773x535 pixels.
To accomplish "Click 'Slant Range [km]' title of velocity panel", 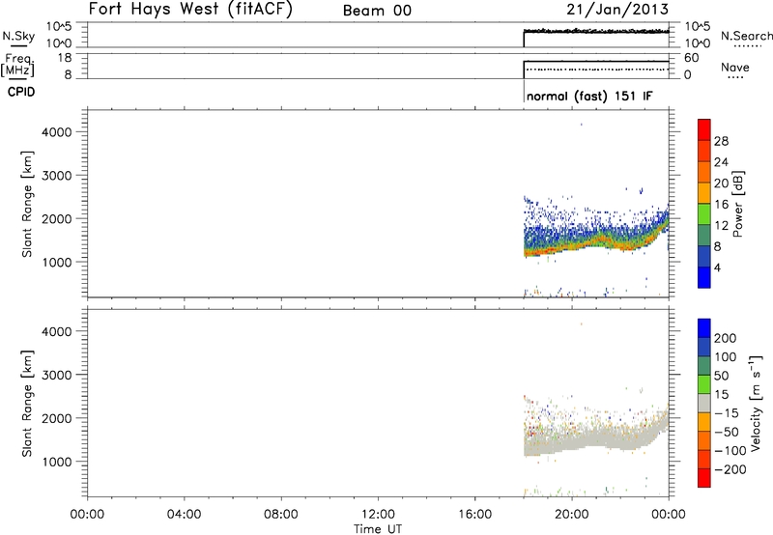I will click(x=27, y=404).
